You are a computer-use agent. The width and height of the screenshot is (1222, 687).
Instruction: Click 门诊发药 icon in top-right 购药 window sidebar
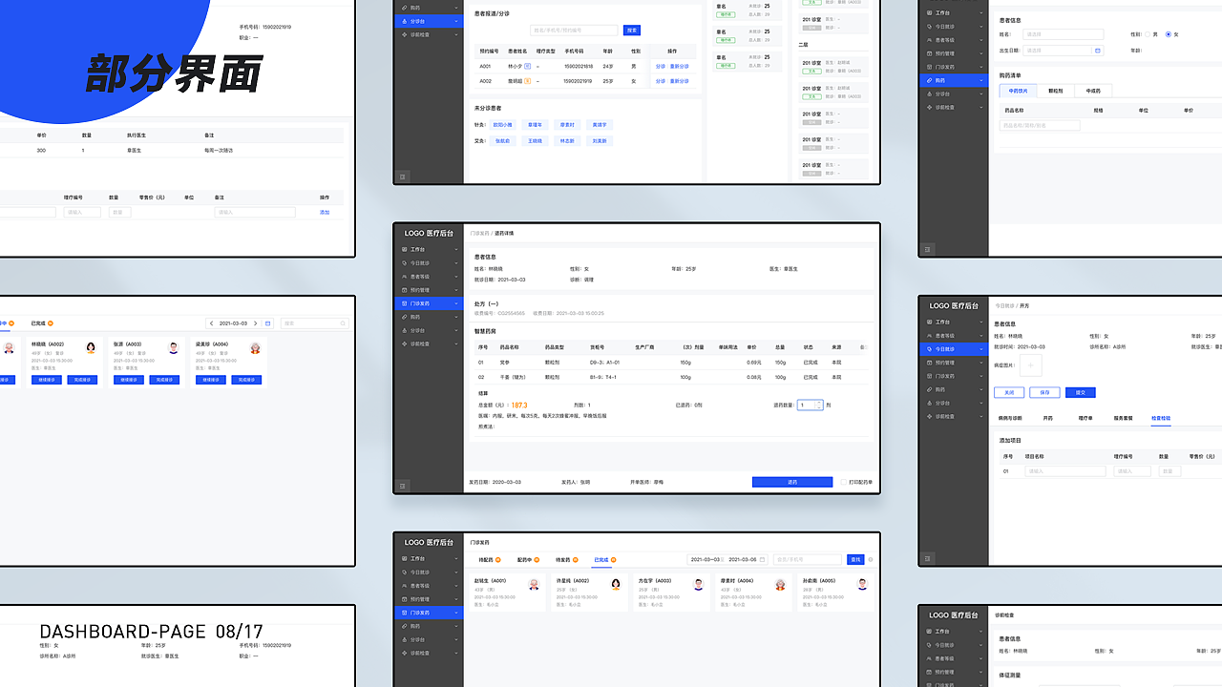coord(930,67)
